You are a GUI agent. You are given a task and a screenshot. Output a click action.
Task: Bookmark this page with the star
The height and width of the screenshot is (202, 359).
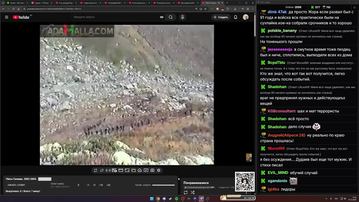pyautogui.click(x=206, y=9)
